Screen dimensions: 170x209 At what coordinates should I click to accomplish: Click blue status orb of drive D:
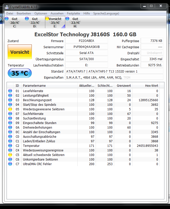click(x=27, y=19)
